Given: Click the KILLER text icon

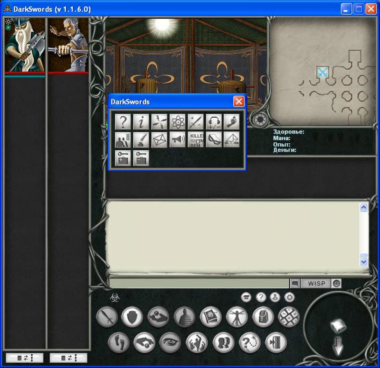Looking at the screenshot, I should pyautogui.click(x=196, y=140).
